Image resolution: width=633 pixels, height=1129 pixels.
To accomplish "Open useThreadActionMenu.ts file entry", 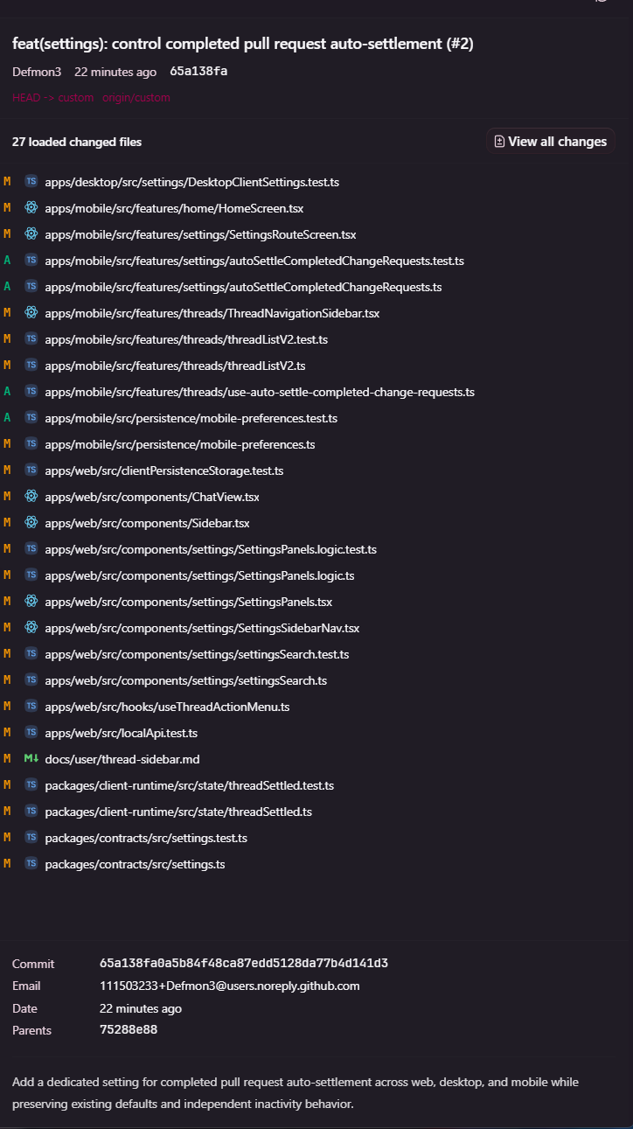I will click(167, 707).
